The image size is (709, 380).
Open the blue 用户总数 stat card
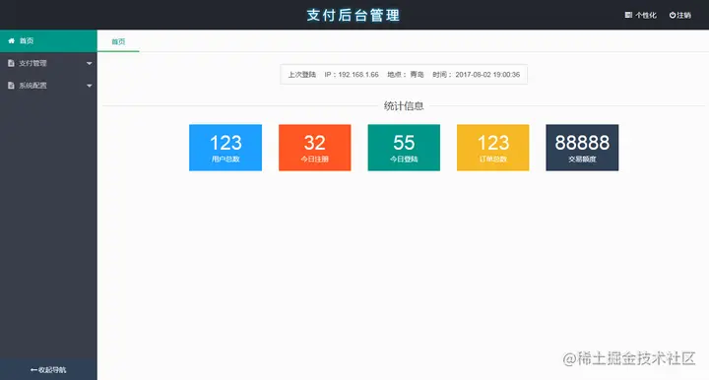(226, 148)
